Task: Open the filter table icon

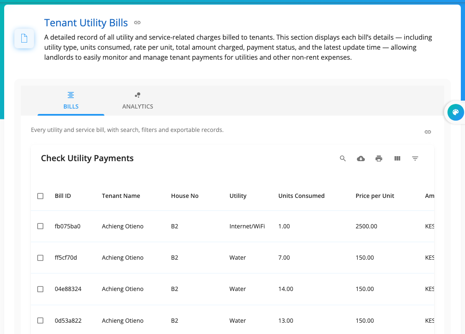Action: [x=415, y=158]
